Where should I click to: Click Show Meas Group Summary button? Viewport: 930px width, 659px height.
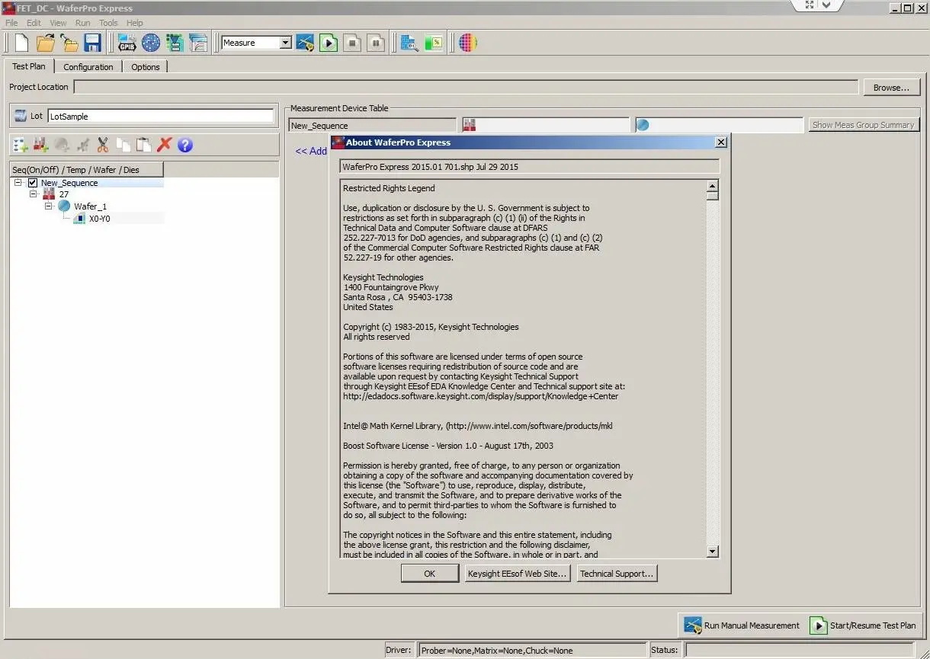coord(864,125)
